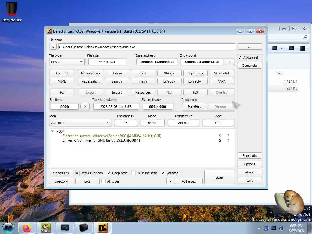Image resolution: width=312 pixels, height=234 pixels.
Task: Open the Shortcuts dialog
Action: point(250,156)
